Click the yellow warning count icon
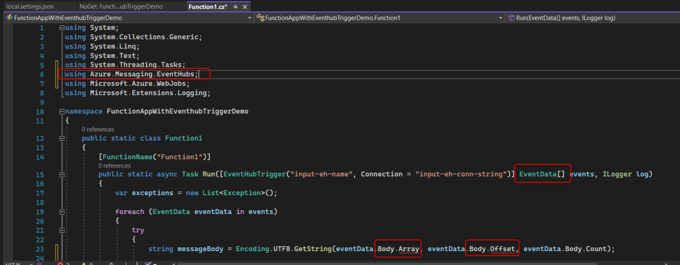The height and width of the screenshot is (265, 680). tap(84, 263)
